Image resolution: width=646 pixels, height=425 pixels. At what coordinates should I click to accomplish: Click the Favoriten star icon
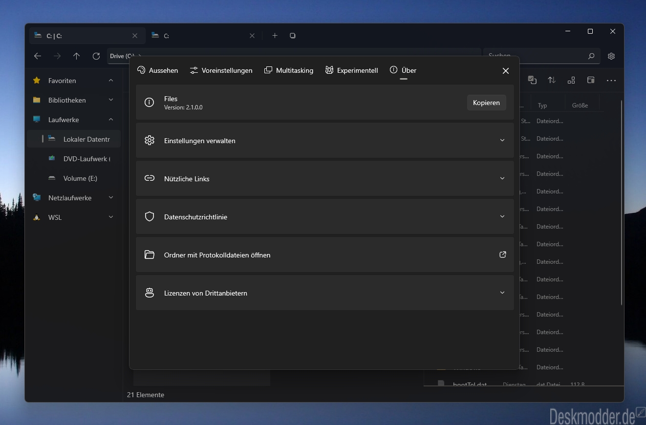pos(37,81)
